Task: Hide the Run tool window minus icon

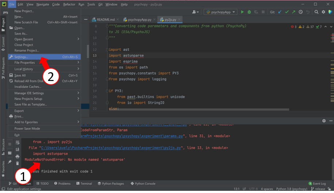Action: (x=331, y=121)
